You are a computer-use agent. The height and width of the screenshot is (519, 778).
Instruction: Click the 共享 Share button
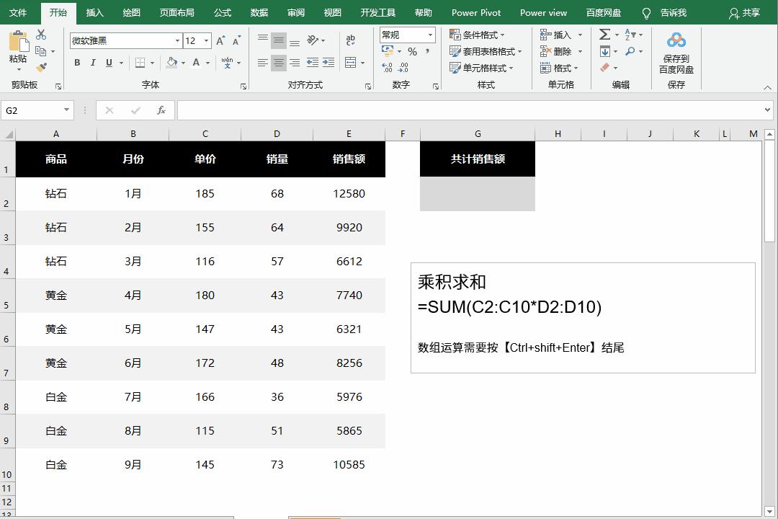[x=744, y=13]
